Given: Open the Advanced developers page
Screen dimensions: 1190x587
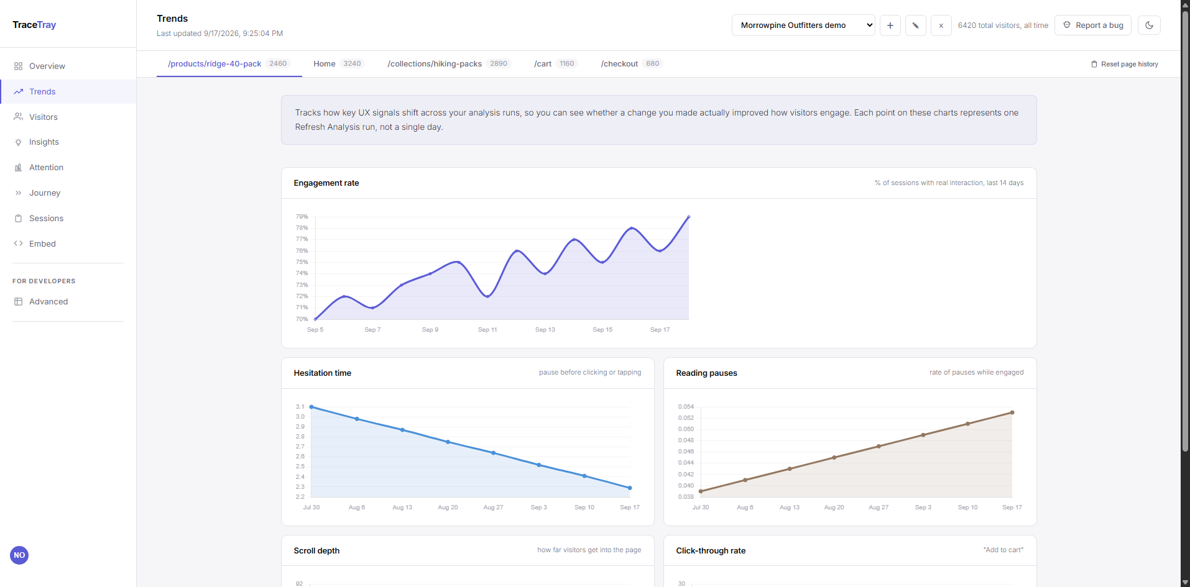Looking at the screenshot, I should coord(68,302).
